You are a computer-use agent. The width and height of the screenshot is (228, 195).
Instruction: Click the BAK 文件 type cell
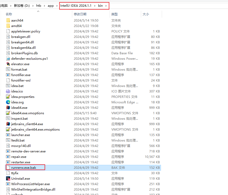tap(118, 168)
